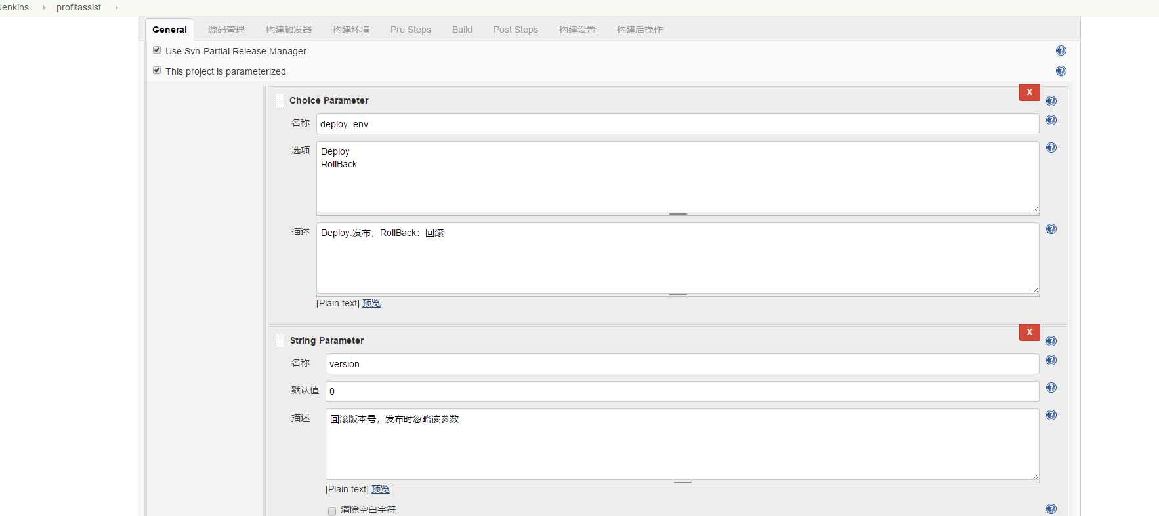Uncheck This project is parameterized
The height and width of the screenshot is (516, 1159).
(x=157, y=70)
